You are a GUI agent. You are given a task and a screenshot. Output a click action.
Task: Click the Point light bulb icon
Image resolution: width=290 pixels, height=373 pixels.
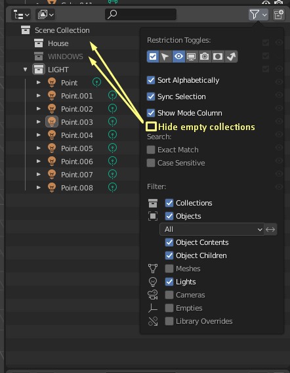[x=52, y=83]
